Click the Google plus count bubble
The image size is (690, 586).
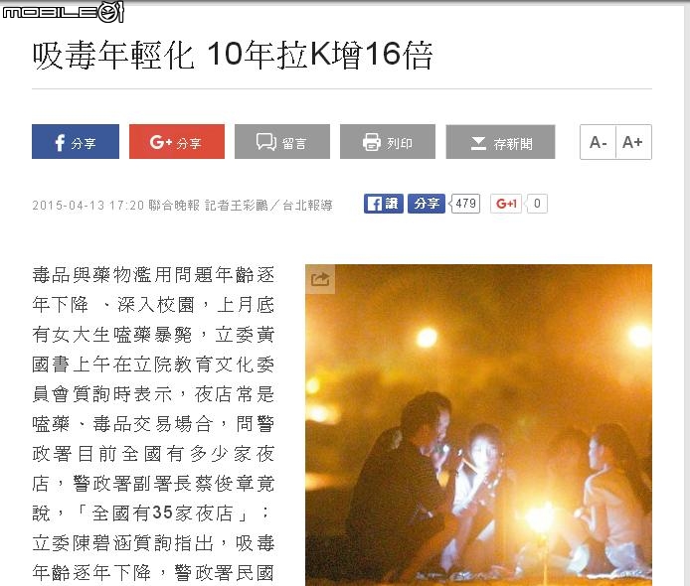tap(537, 204)
